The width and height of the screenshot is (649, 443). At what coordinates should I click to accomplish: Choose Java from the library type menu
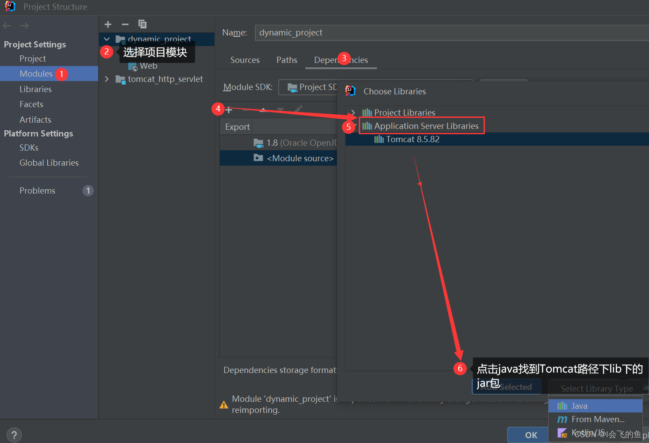[595, 406]
